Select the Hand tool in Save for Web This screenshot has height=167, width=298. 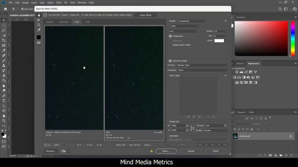coord(39,15)
